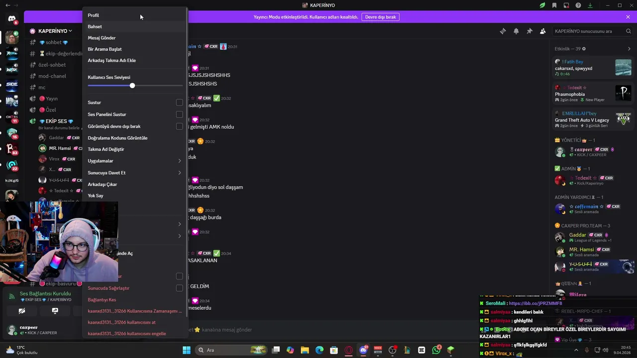This screenshot has height=358, width=637.
Task: Open Discord app on the taskbar
Action: 363,350
